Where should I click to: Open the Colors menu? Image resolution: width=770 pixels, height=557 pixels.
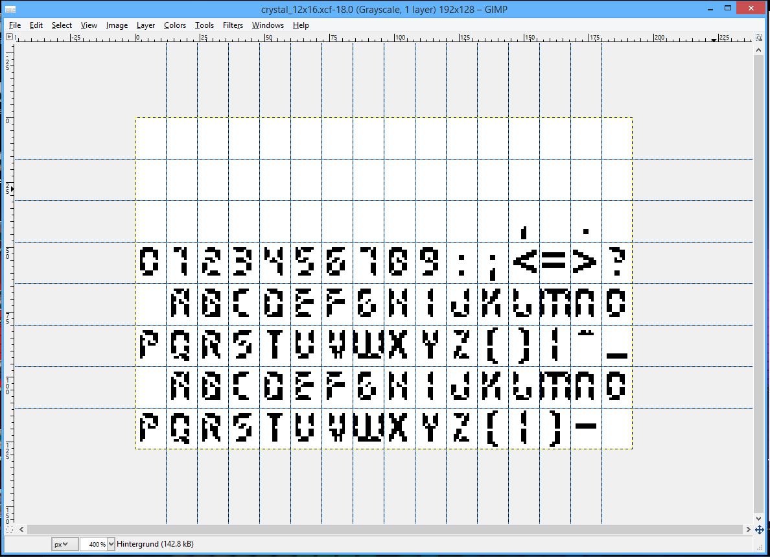point(174,25)
